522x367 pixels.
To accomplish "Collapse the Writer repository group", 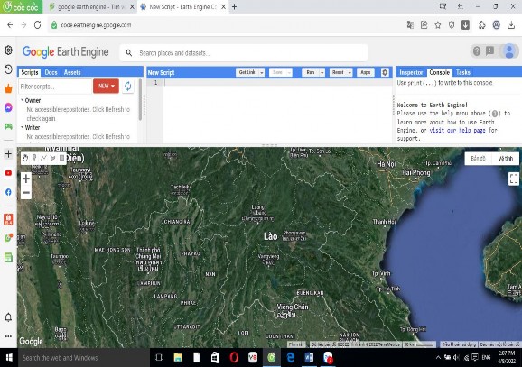I will [23, 127].
